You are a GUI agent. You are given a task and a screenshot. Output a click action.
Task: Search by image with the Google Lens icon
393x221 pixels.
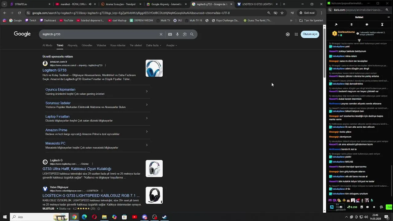[185, 34]
